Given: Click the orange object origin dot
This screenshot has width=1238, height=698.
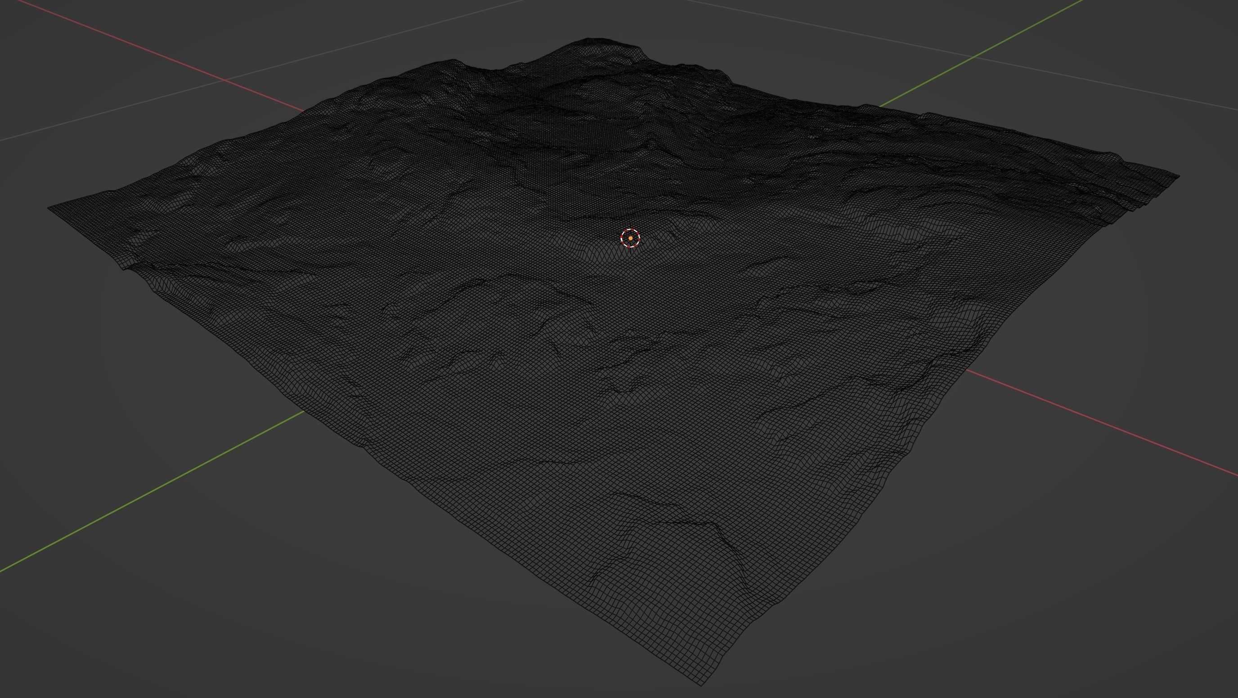Looking at the screenshot, I should (x=630, y=238).
